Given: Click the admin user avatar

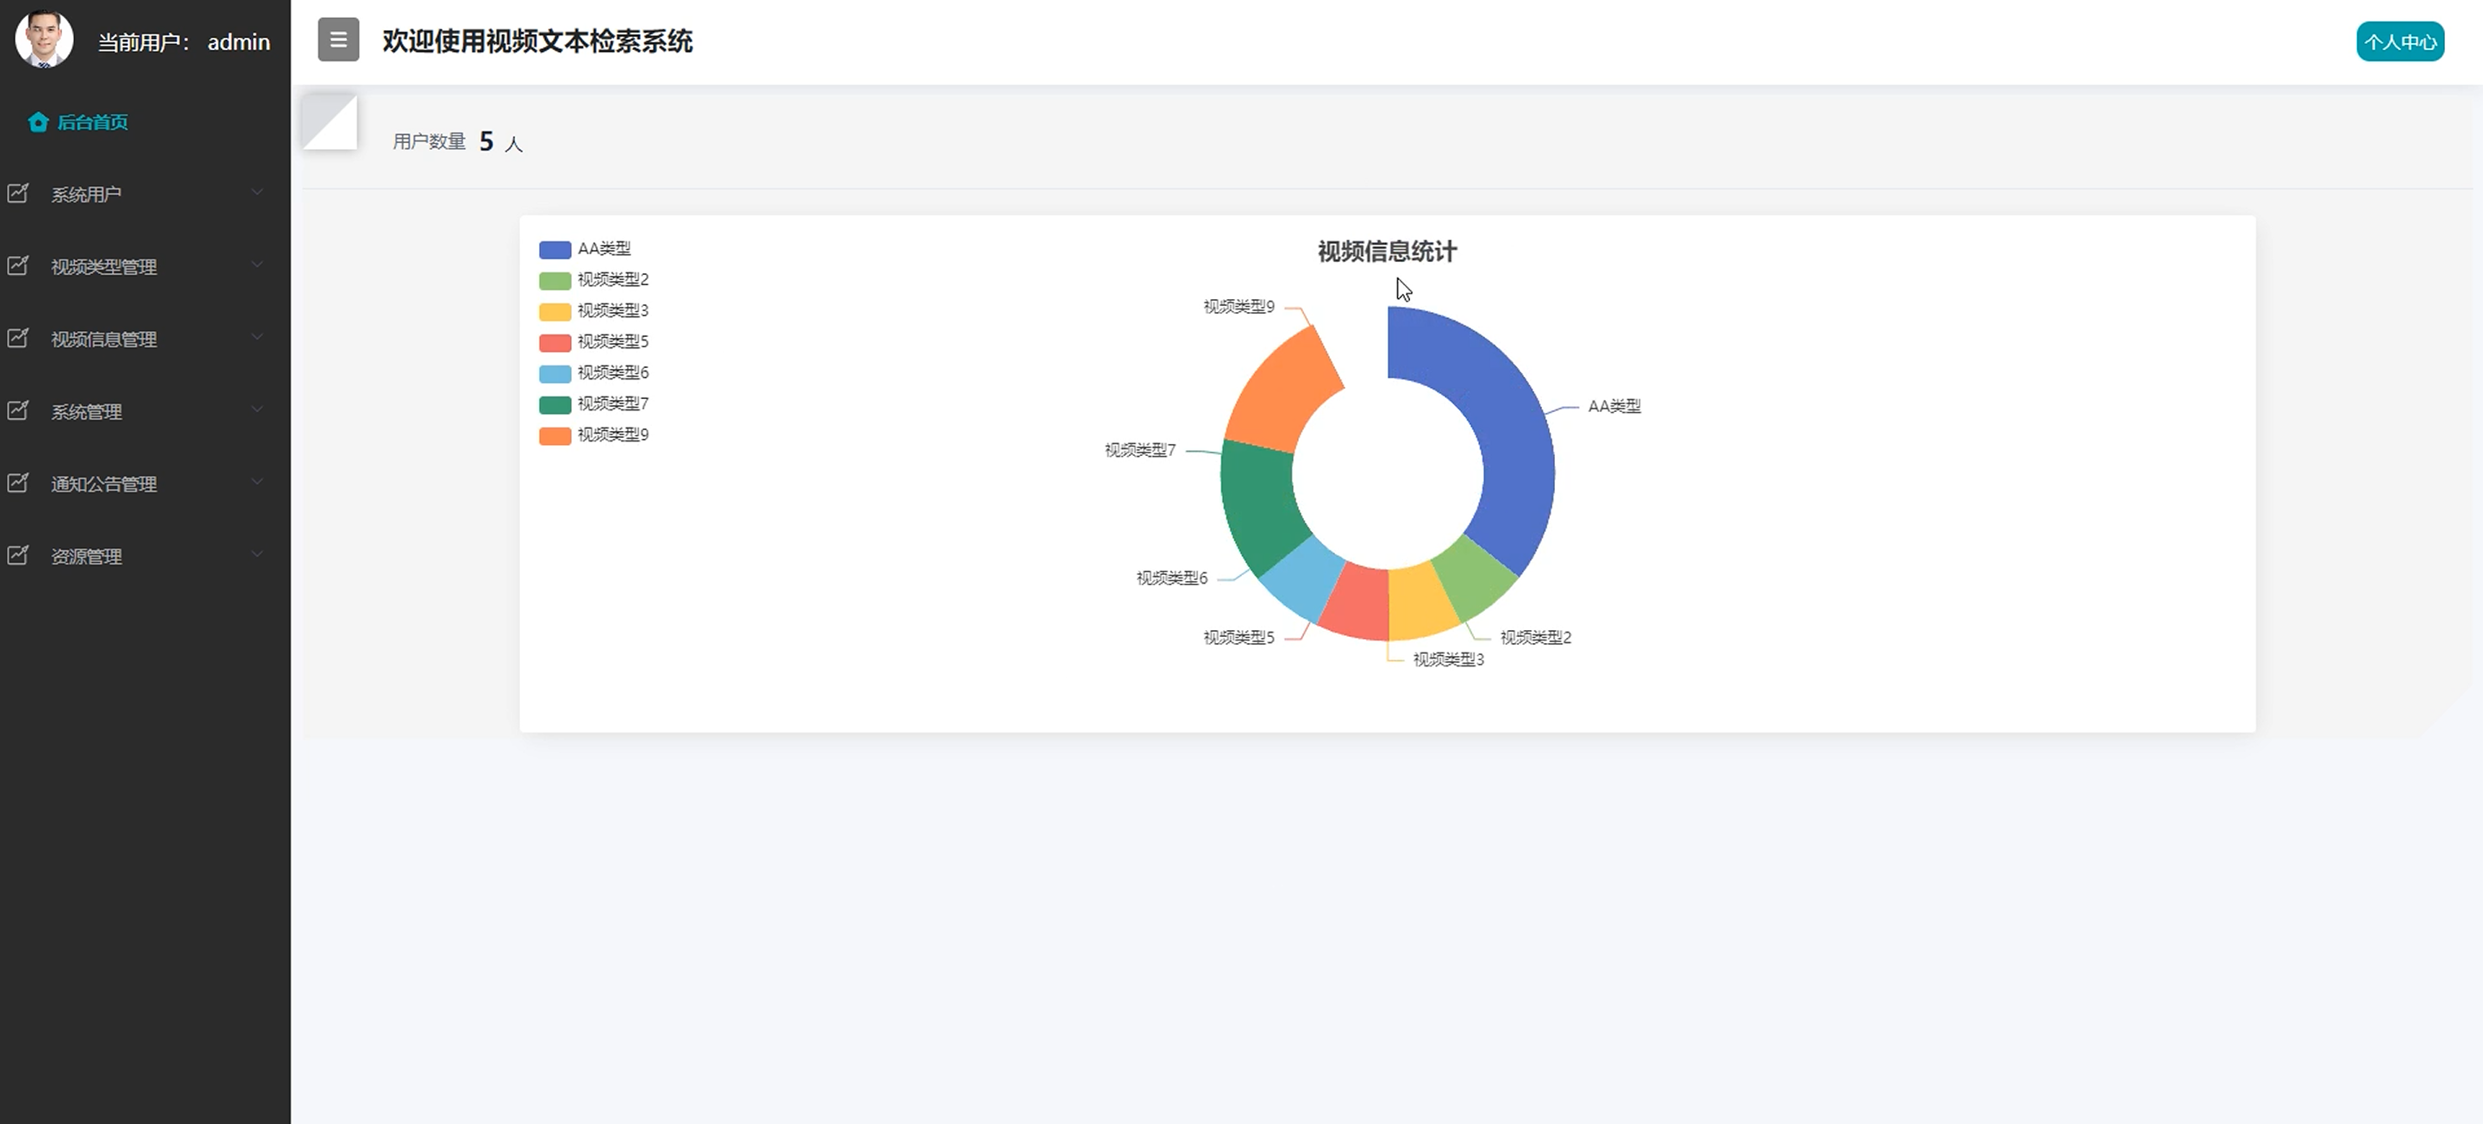Looking at the screenshot, I should [44, 40].
